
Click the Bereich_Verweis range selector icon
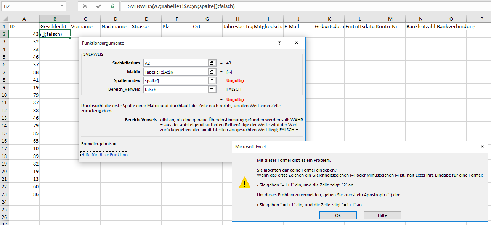pyautogui.click(x=212, y=89)
